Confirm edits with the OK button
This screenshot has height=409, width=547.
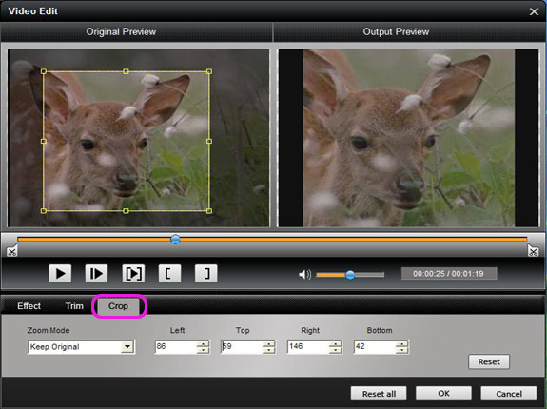443,394
